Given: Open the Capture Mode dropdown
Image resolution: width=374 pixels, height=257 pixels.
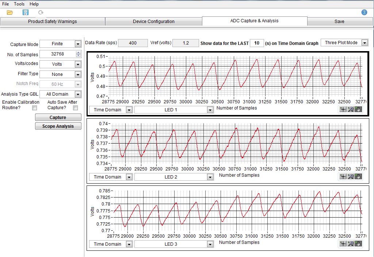Looking at the screenshot, I should coord(77,44).
